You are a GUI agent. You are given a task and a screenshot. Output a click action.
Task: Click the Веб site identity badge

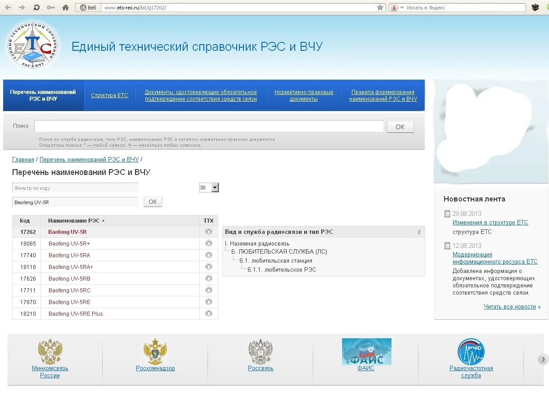(87, 8)
